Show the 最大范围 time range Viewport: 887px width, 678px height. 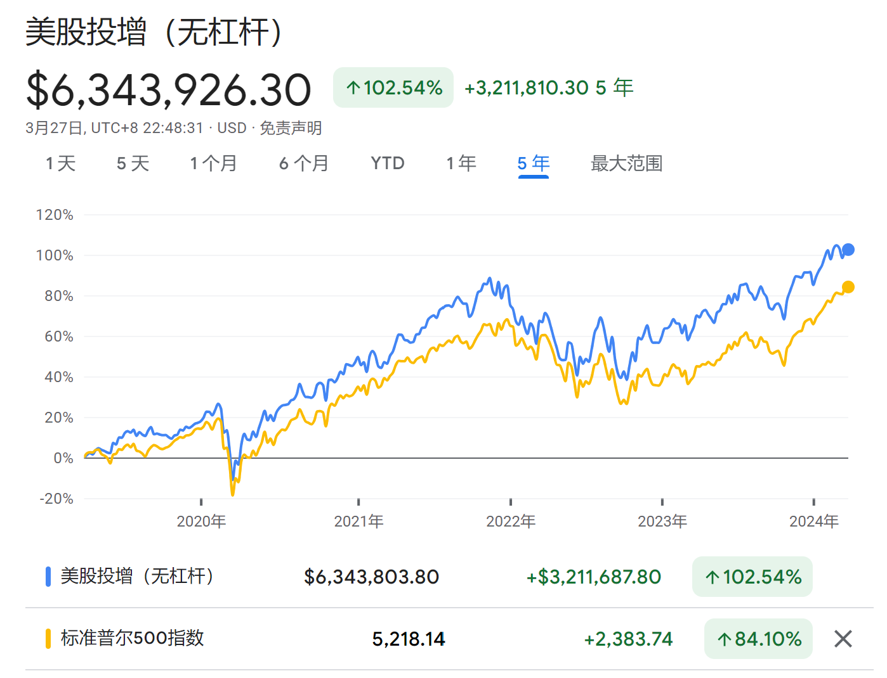[626, 163]
